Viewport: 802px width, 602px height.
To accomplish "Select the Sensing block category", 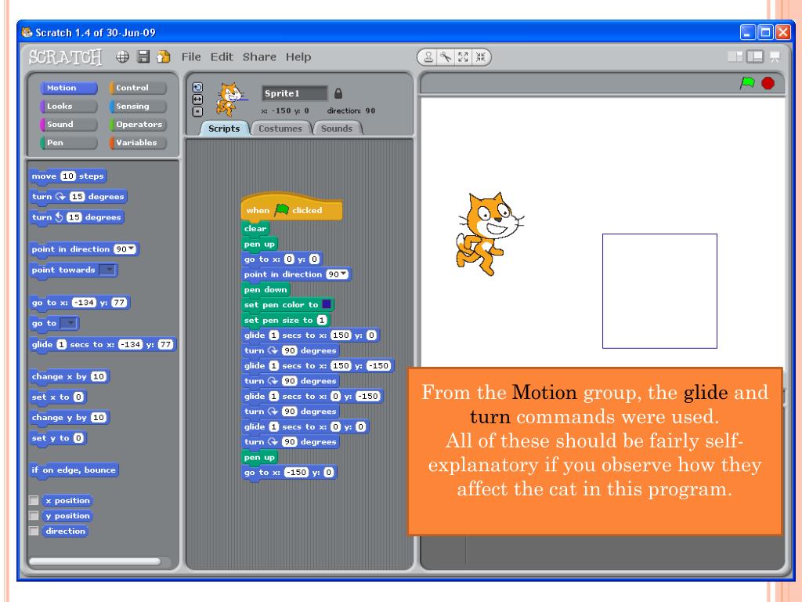I will (x=138, y=107).
